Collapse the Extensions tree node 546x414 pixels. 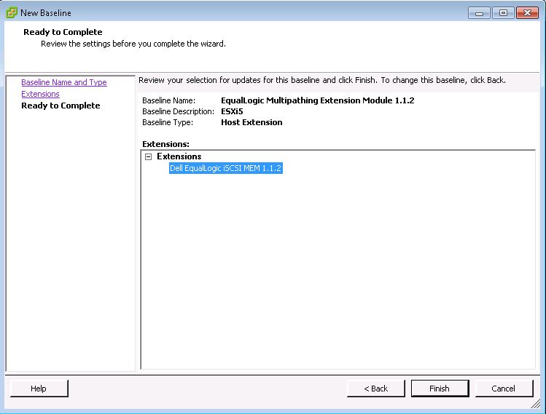pos(148,156)
